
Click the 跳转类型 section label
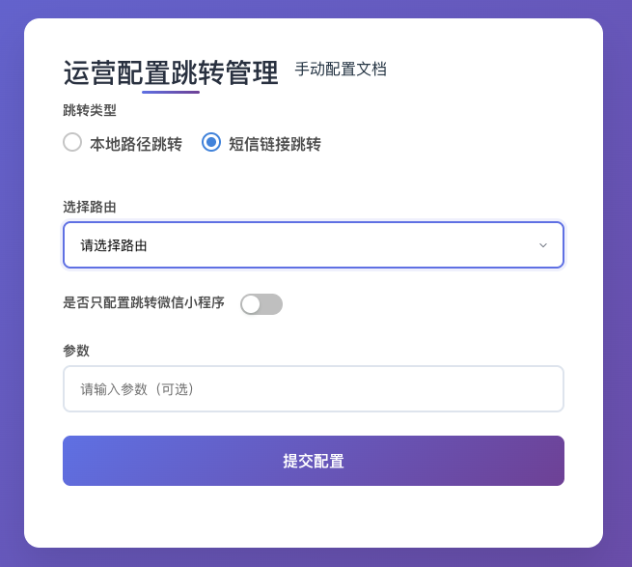point(90,110)
